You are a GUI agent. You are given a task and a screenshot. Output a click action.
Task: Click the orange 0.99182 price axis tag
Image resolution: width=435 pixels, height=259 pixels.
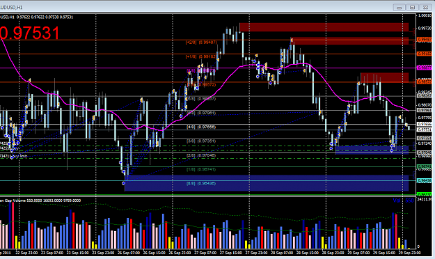[425, 54]
